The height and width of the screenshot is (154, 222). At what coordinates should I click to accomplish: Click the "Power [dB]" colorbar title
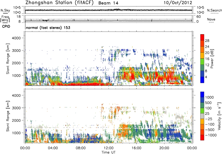[x=212, y=59]
